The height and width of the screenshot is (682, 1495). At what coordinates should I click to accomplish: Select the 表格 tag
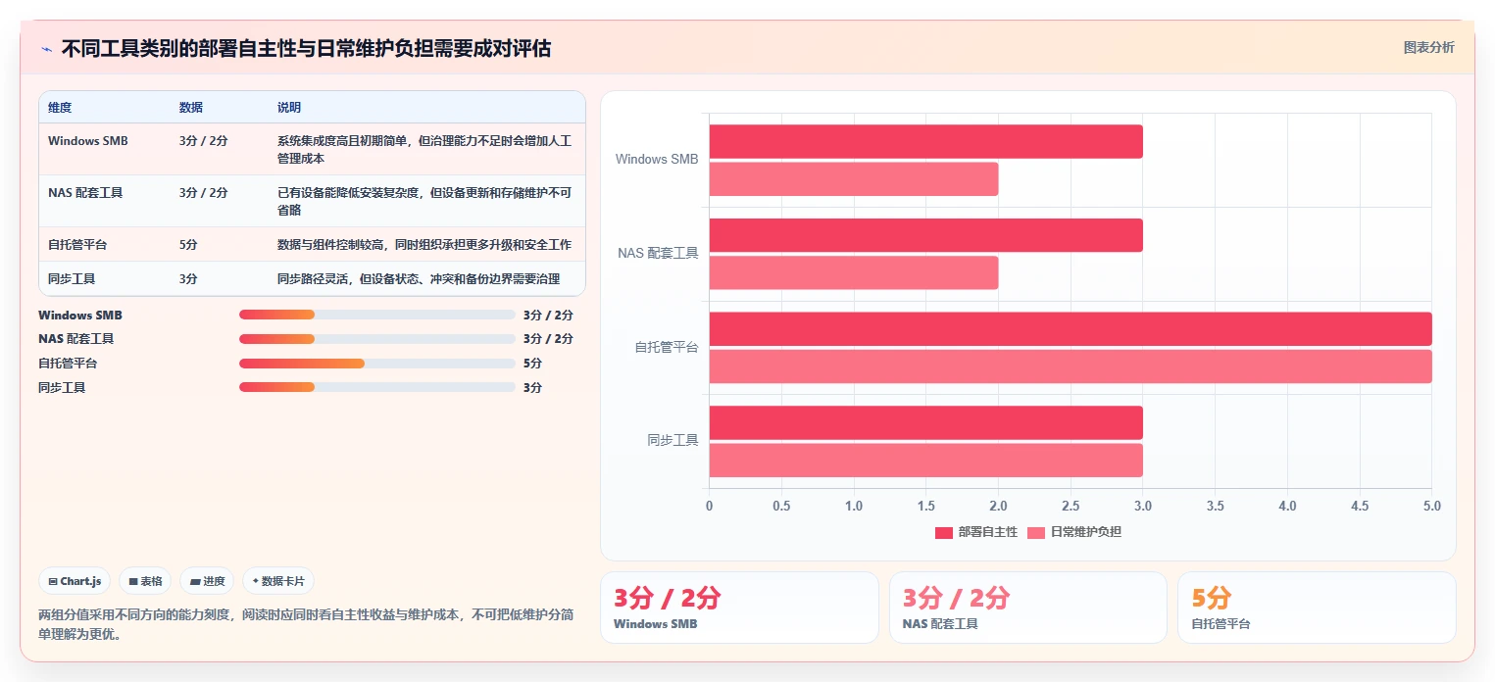(x=145, y=581)
